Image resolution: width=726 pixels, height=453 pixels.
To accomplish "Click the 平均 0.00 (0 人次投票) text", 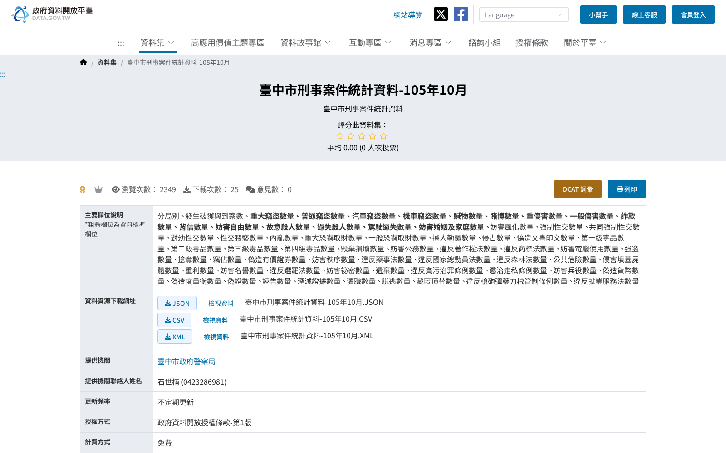I will click(363, 148).
